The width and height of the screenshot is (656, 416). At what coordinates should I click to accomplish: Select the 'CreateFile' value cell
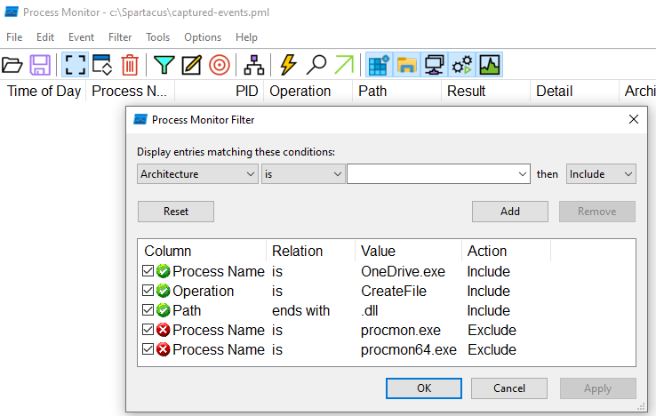click(x=394, y=291)
